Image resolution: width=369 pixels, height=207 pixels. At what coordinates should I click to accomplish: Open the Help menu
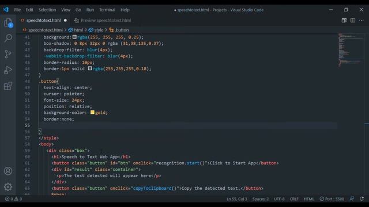pos(125,10)
